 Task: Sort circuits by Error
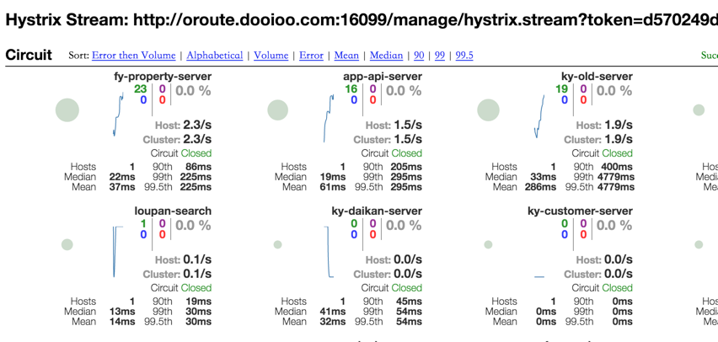pos(311,56)
